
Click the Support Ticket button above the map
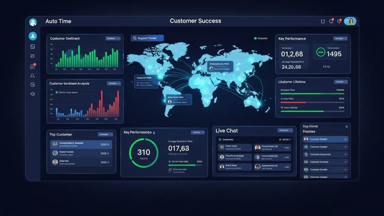tap(147, 38)
